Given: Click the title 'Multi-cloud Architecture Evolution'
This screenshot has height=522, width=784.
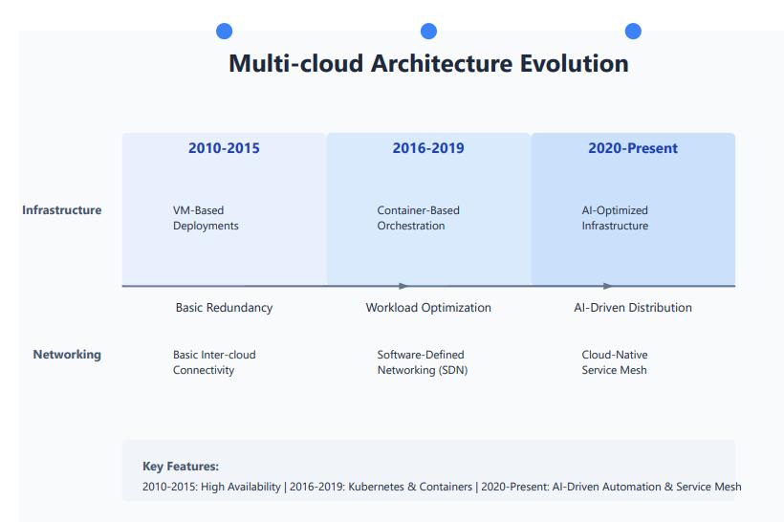Looking at the screenshot, I should click(428, 63).
